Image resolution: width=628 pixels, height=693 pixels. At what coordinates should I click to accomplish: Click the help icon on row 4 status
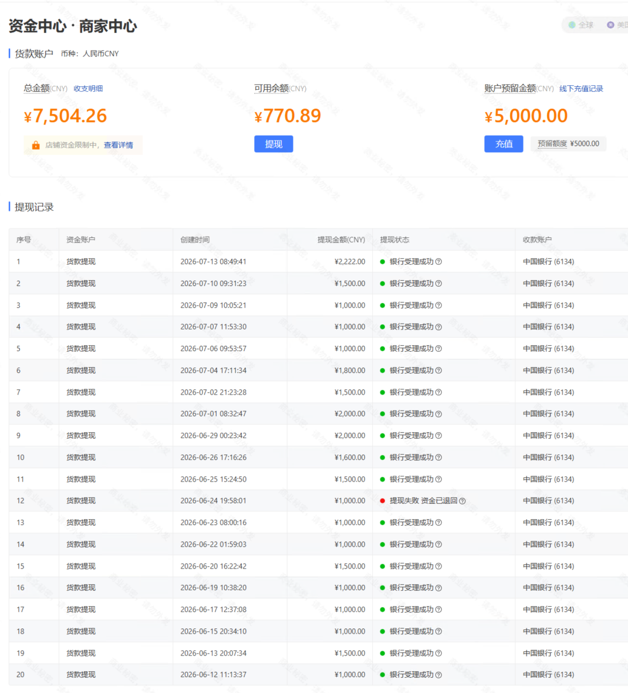point(438,327)
